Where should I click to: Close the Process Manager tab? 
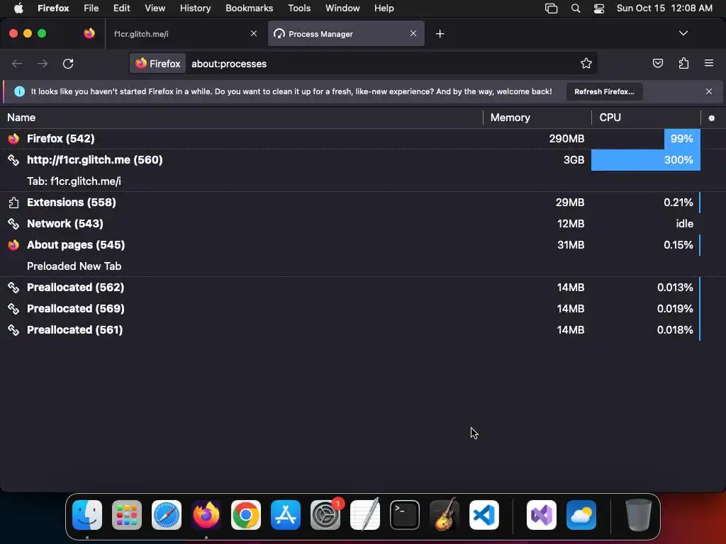413,33
